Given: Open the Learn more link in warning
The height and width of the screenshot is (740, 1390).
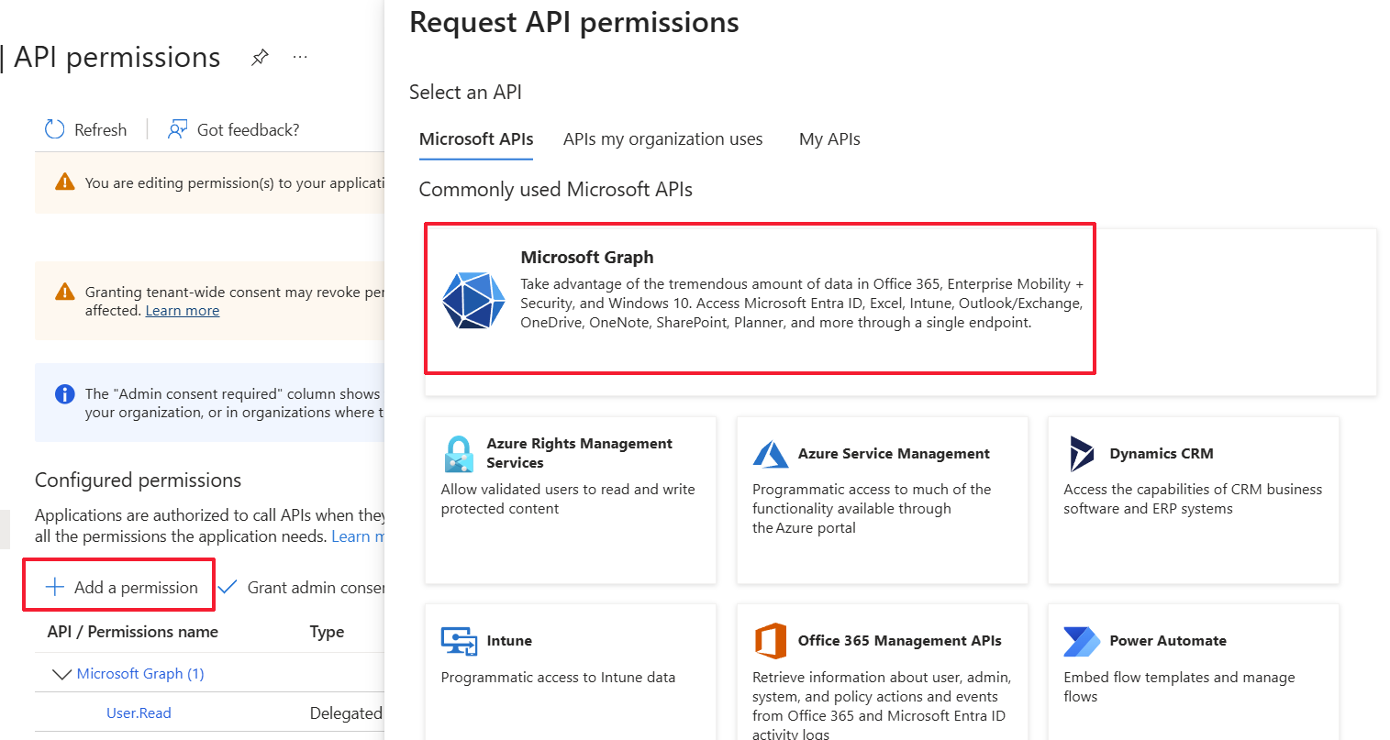Looking at the screenshot, I should pos(183,311).
